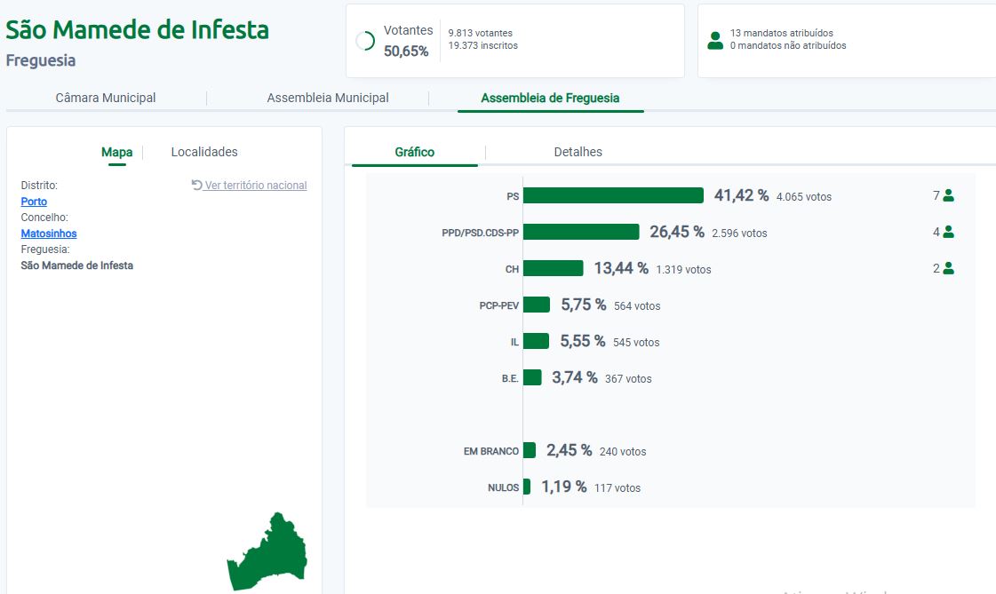Click the PPD/PSD.CDS-PP green result bar
Screen dimensions: 996x594
point(581,232)
